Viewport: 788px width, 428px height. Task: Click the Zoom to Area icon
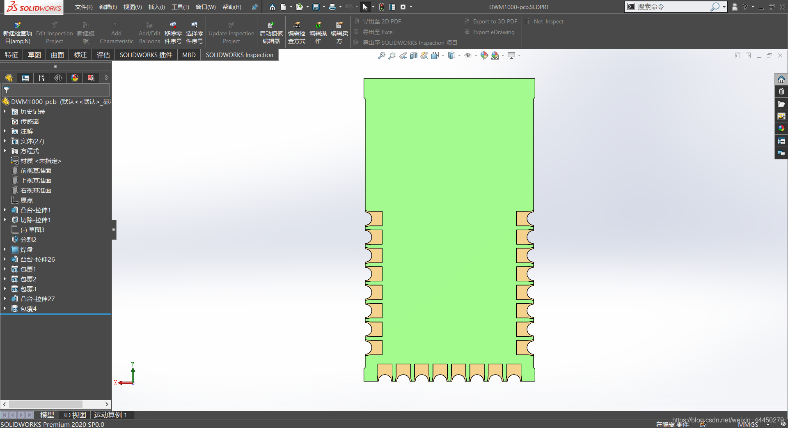(392, 55)
